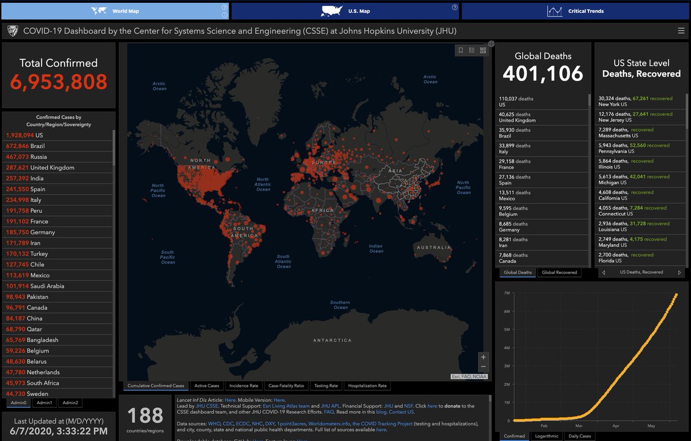
Task: Switch to U.S. Map view
Action: [x=344, y=11]
